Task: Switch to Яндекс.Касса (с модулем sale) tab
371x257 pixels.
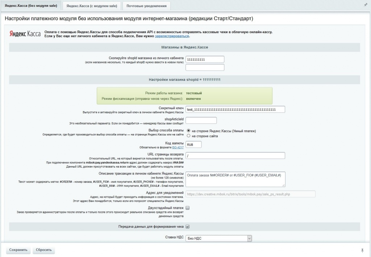Action: (x=92, y=6)
